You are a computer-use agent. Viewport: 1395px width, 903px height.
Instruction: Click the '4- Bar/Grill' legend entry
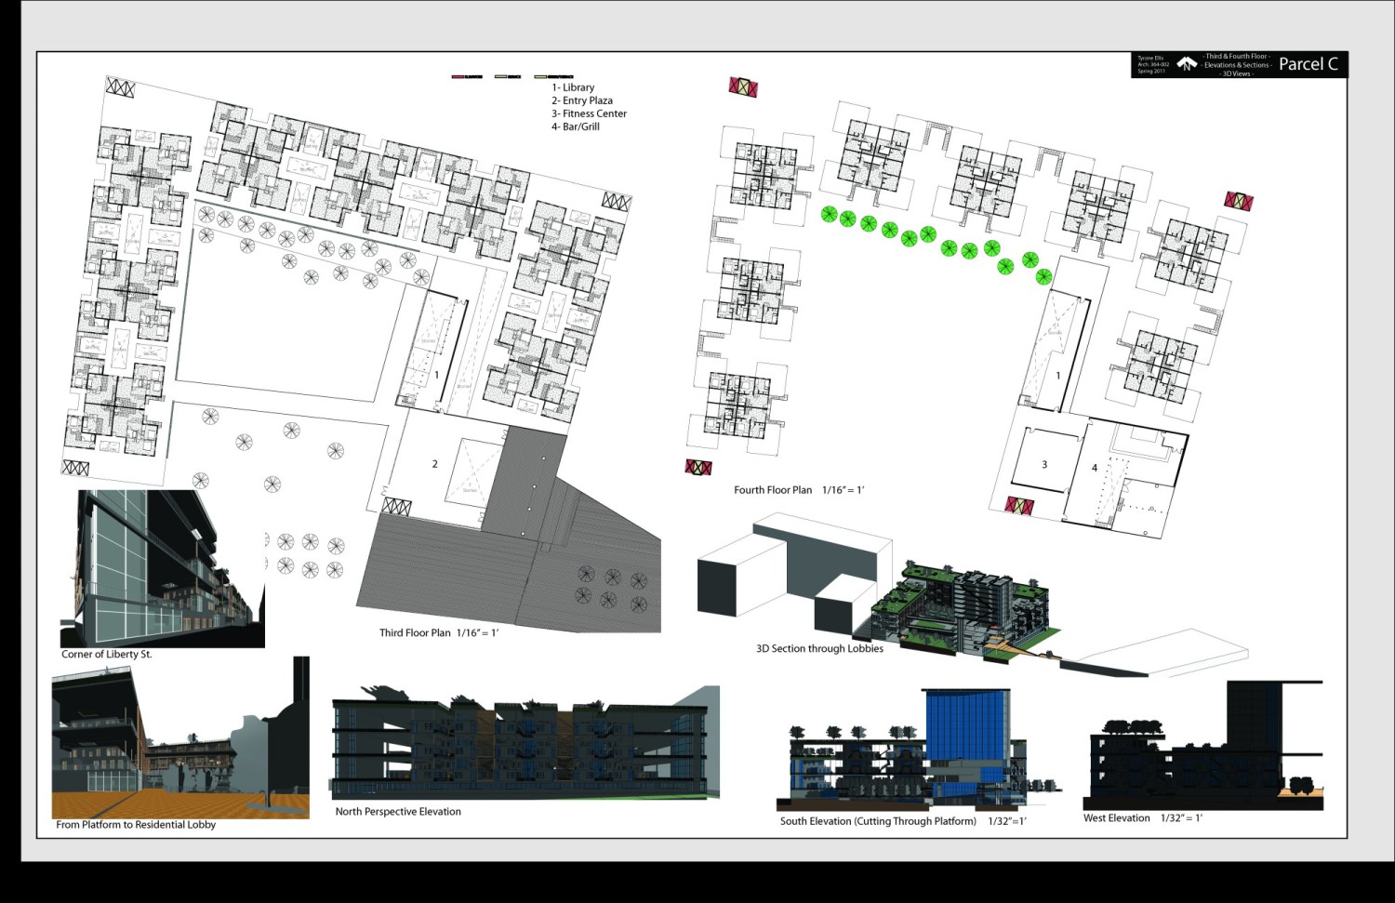click(576, 126)
